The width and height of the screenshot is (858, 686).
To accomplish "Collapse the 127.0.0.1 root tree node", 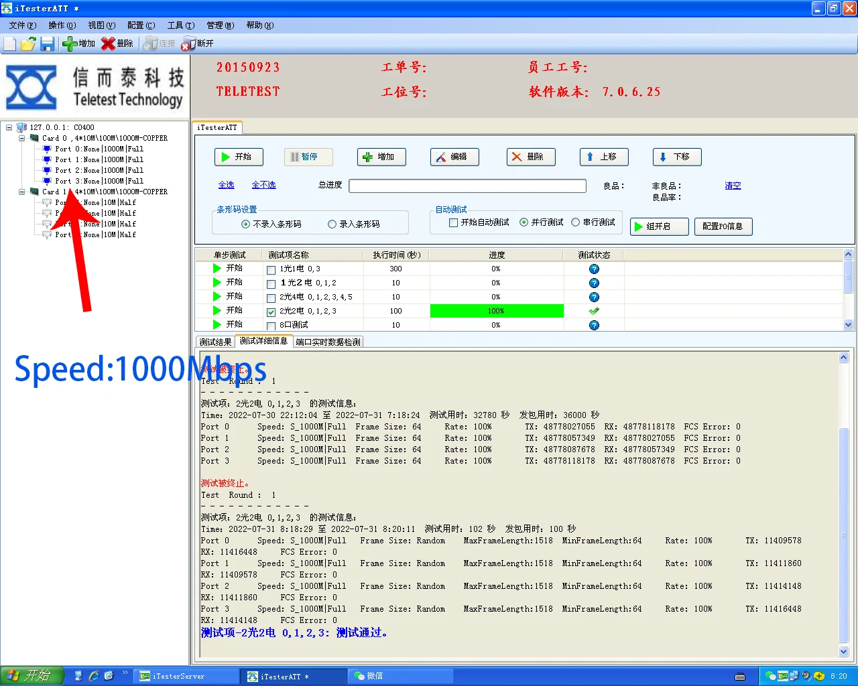I will (9, 127).
